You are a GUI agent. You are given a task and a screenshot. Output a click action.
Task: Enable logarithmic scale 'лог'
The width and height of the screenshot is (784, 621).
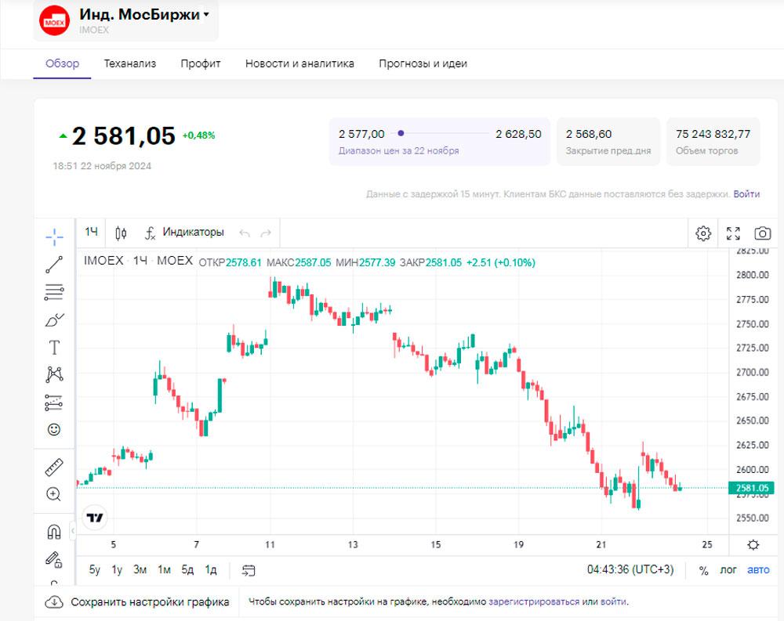pos(728,569)
